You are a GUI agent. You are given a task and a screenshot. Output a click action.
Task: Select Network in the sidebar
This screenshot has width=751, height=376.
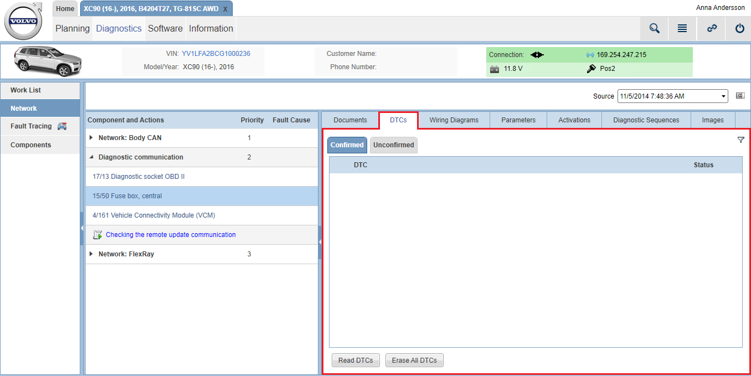(40, 109)
